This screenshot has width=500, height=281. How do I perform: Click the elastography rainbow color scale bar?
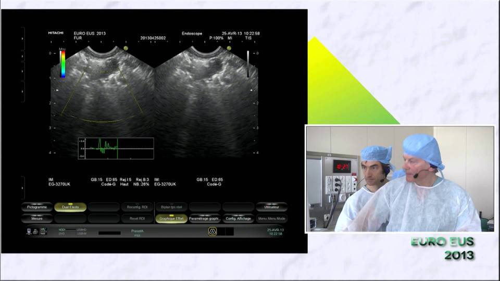(x=63, y=63)
